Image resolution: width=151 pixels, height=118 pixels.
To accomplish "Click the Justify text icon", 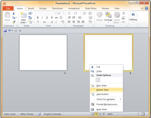I will click(83, 22).
